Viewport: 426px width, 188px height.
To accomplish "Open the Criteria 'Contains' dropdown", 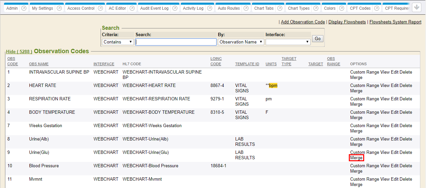I will [x=118, y=42].
